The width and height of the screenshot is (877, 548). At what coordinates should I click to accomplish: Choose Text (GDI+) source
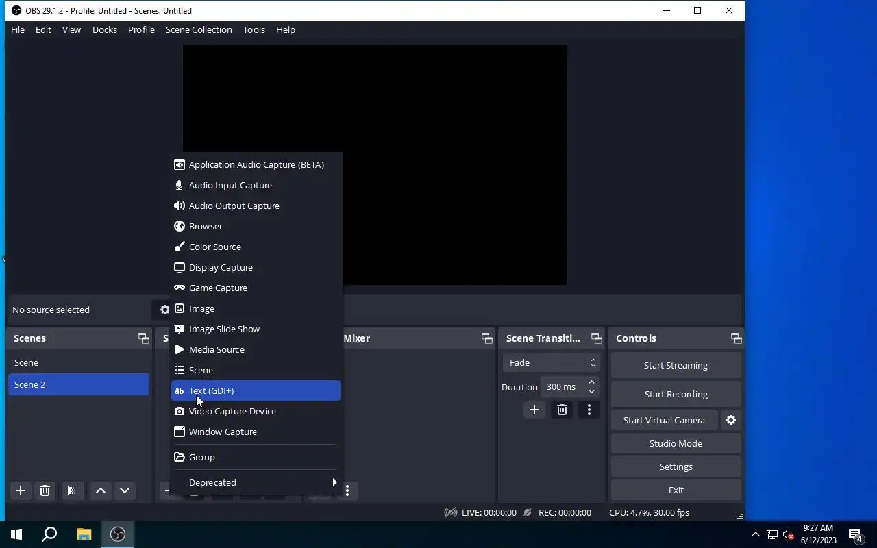[x=256, y=390]
